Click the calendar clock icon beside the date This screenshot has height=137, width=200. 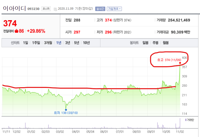click(x=55, y=9)
